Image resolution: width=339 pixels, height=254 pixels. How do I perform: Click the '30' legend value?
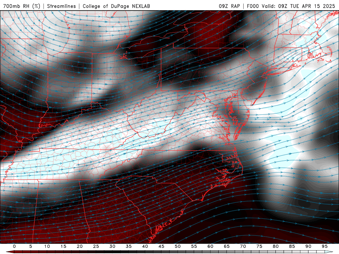tap(112, 246)
